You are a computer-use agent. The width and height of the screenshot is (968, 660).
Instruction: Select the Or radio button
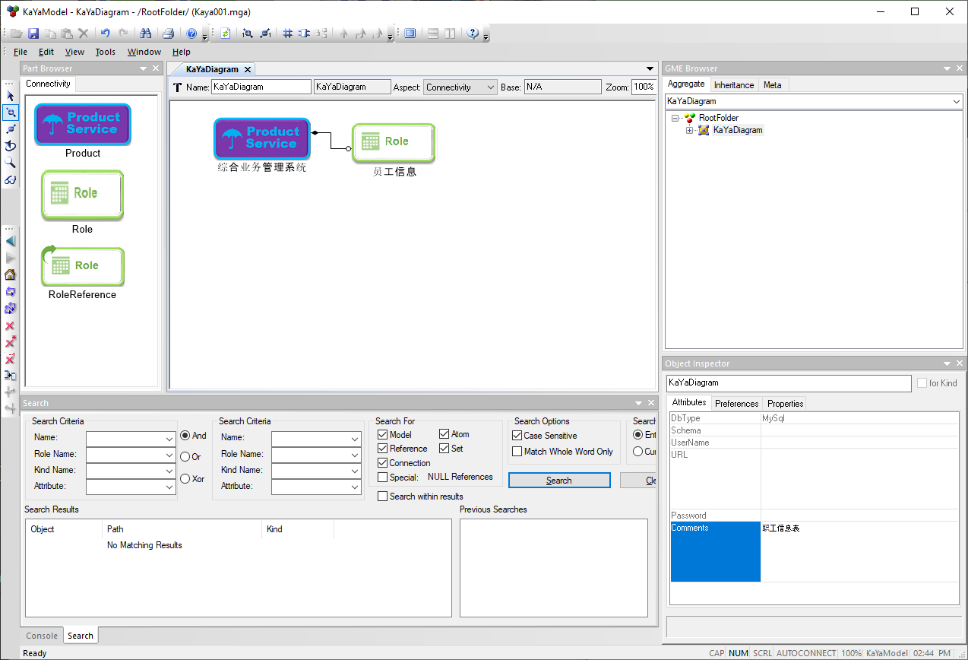pyautogui.click(x=185, y=457)
